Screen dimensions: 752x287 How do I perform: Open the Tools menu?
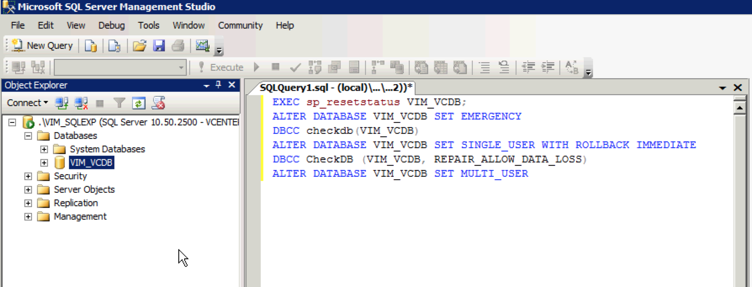[149, 25]
